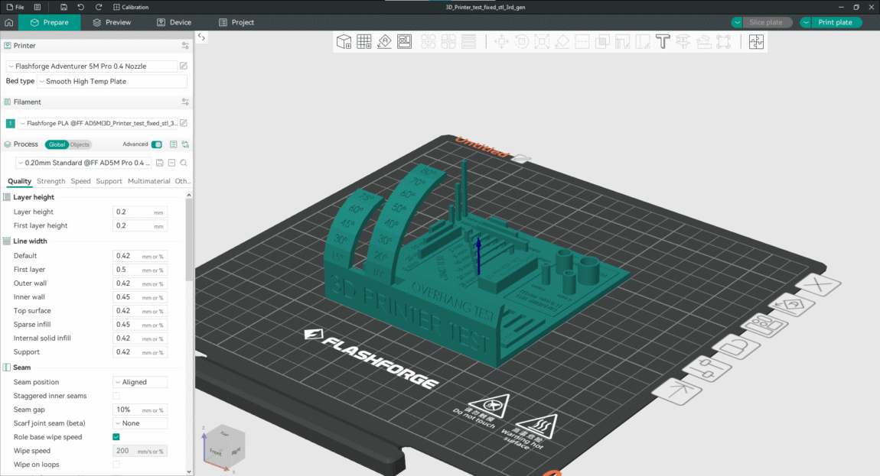Click the Outer wall line width field
The image size is (880, 476).
coord(140,283)
